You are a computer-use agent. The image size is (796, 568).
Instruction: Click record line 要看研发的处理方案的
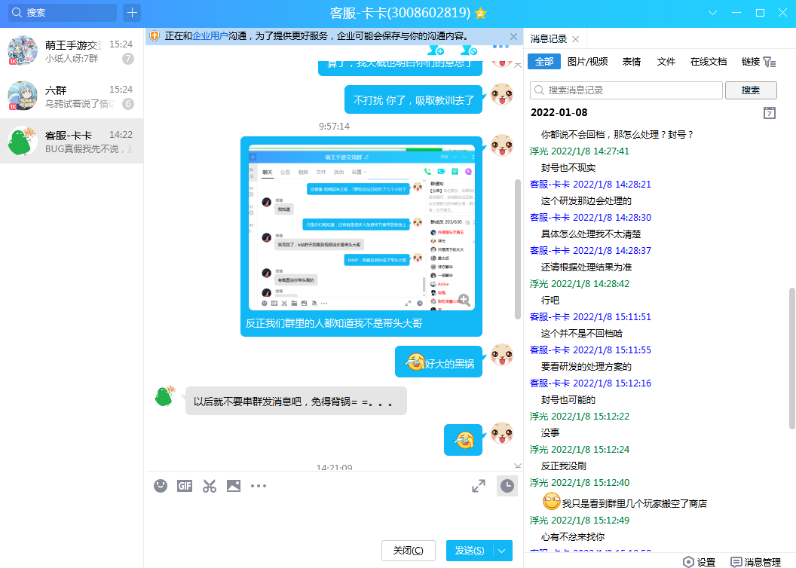586,367
